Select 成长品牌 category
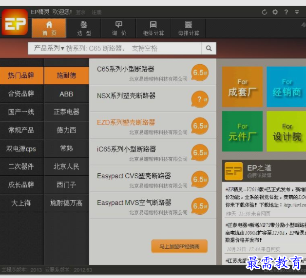The height and width of the screenshot is (278, 306). coord(21,185)
